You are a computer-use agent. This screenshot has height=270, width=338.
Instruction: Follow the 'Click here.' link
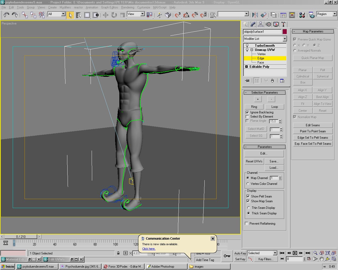pyautogui.click(x=149, y=249)
